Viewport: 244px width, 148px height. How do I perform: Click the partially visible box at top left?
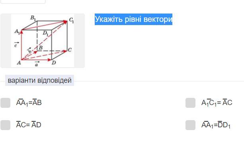click(x=23, y=2)
